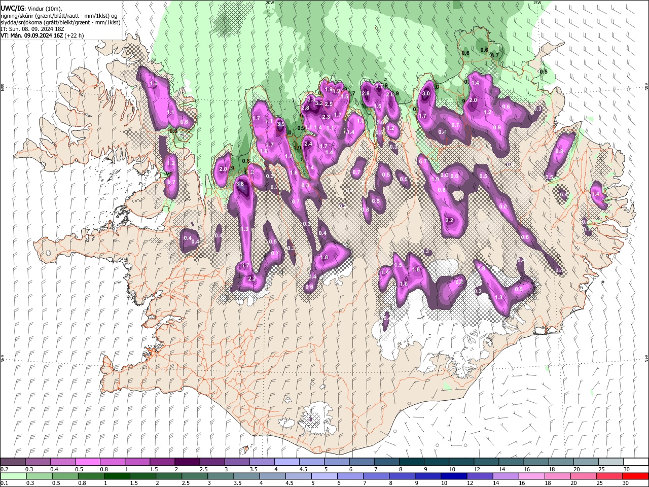Viewport: 649px width, 487px height.
Task: Click the bright red rain swatch after 30
Action: 635,476
